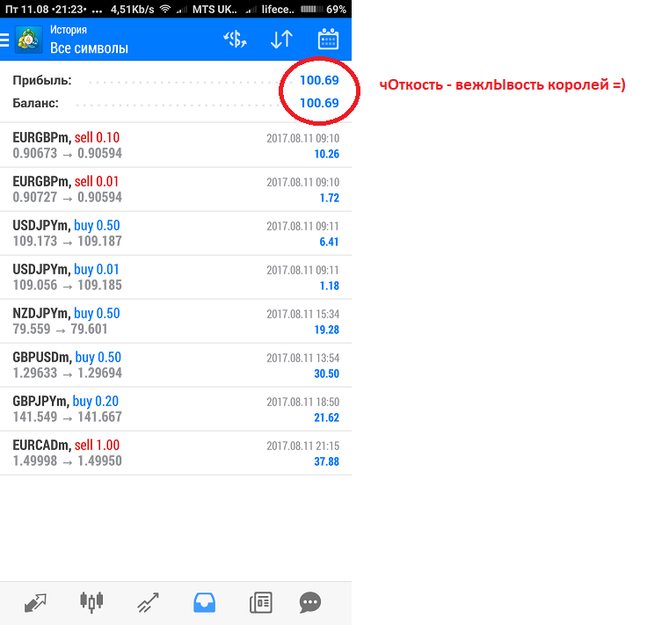
Task: Open the sort order arrows icon
Action: tap(281, 40)
